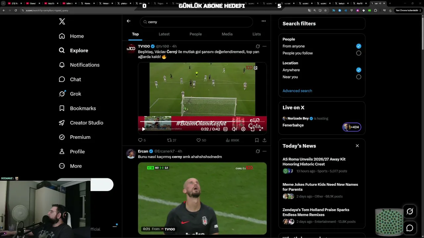The image size is (424, 238).
Task: Select People 'From anyone' option
Action: click(359, 46)
